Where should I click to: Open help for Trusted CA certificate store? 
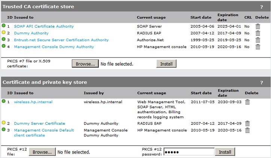[262, 7]
